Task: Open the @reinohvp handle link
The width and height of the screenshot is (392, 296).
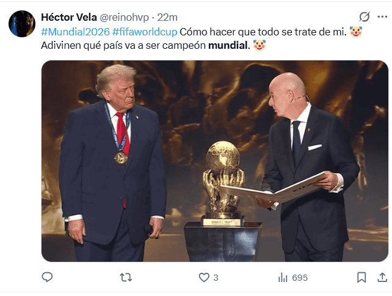Action: [x=124, y=18]
